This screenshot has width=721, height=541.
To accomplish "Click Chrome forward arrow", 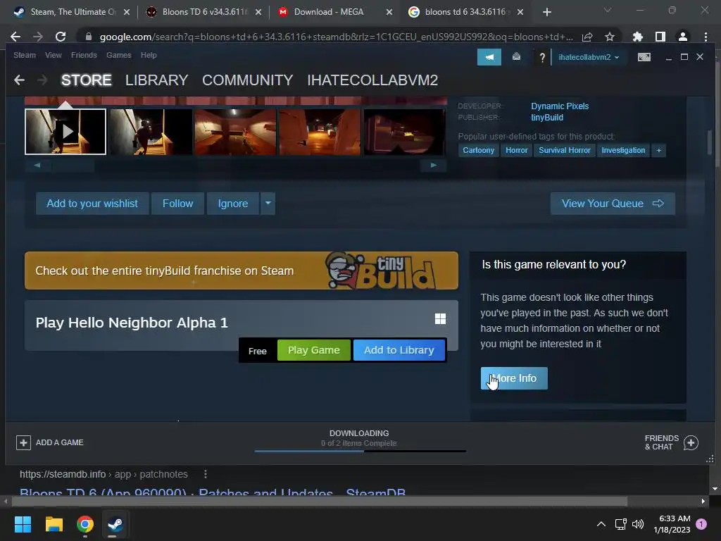I will pos(38,37).
